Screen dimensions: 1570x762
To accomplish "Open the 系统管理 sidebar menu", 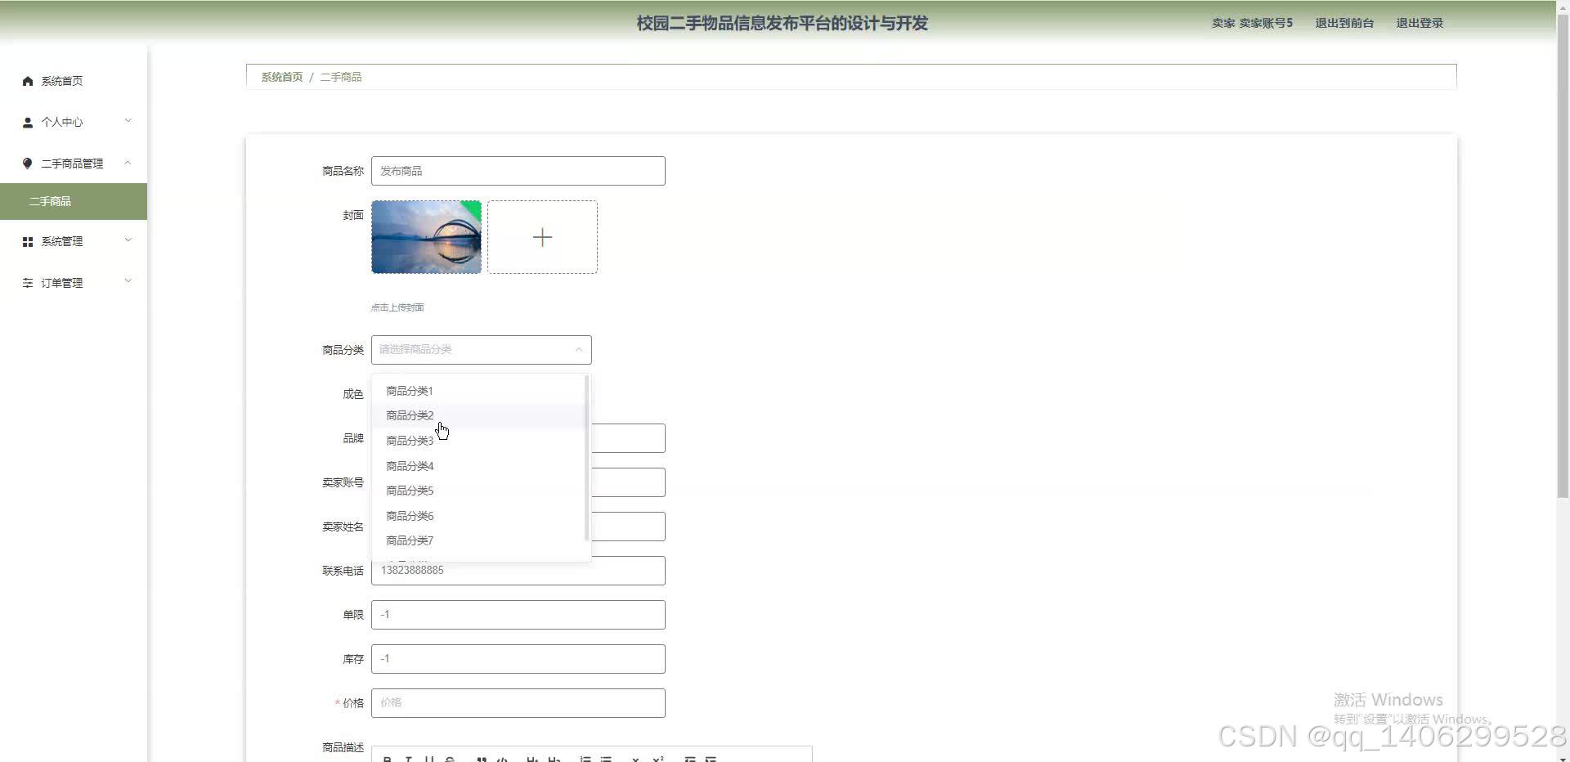I will click(74, 242).
